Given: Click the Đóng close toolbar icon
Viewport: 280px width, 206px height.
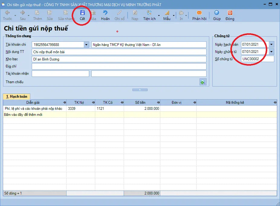Looking at the screenshot, I should (230, 13).
